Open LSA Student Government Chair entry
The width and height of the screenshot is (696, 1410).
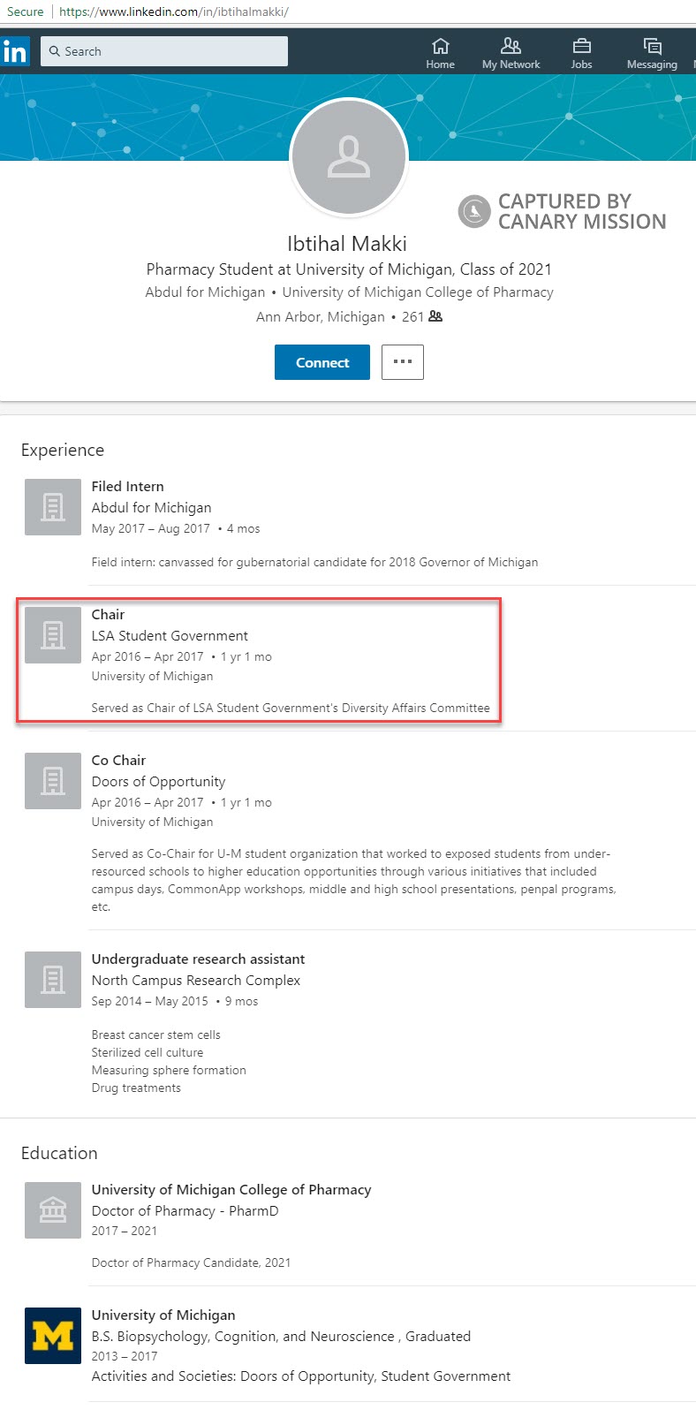click(x=108, y=614)
